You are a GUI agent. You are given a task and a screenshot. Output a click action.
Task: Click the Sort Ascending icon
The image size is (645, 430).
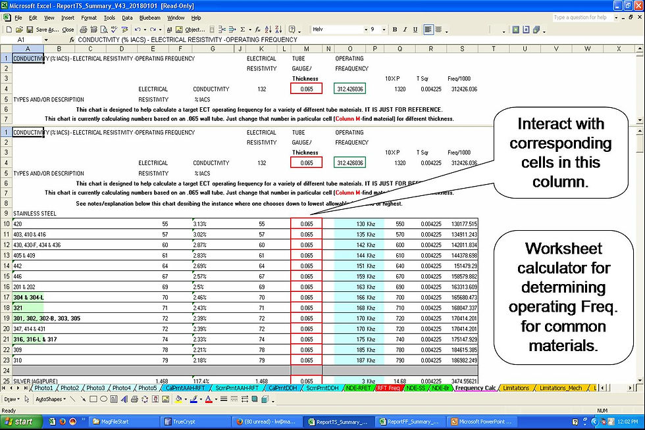coord(269,30)
